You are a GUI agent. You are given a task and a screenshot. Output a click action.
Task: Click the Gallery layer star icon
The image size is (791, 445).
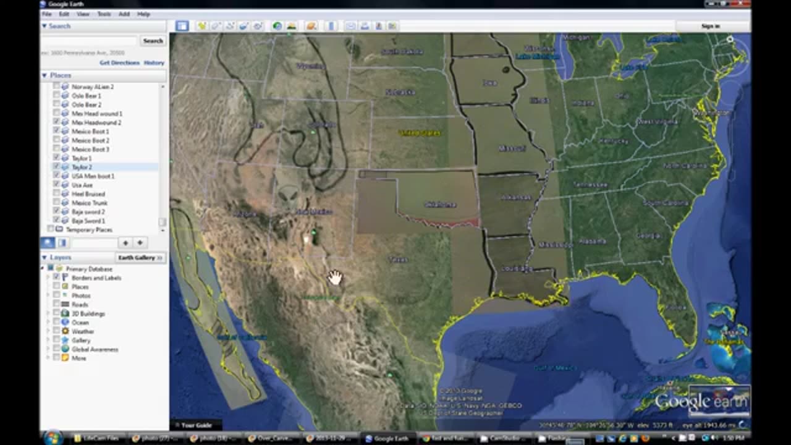[x=65, y=341]
